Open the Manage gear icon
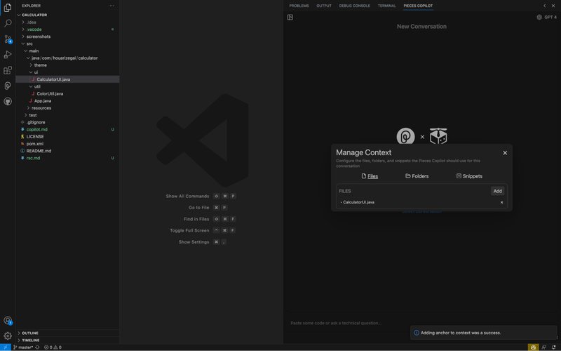 (8, 336)
